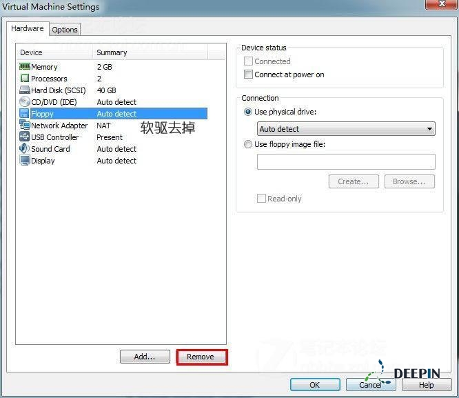Switch to the Hardware tab

[28, 29]
